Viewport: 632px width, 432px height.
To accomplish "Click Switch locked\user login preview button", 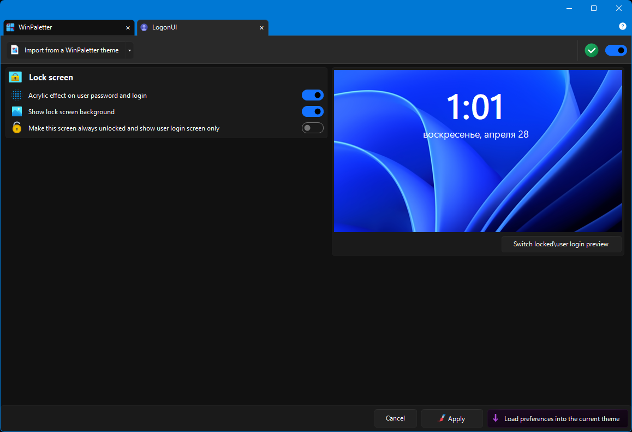I will click(561, 244).
